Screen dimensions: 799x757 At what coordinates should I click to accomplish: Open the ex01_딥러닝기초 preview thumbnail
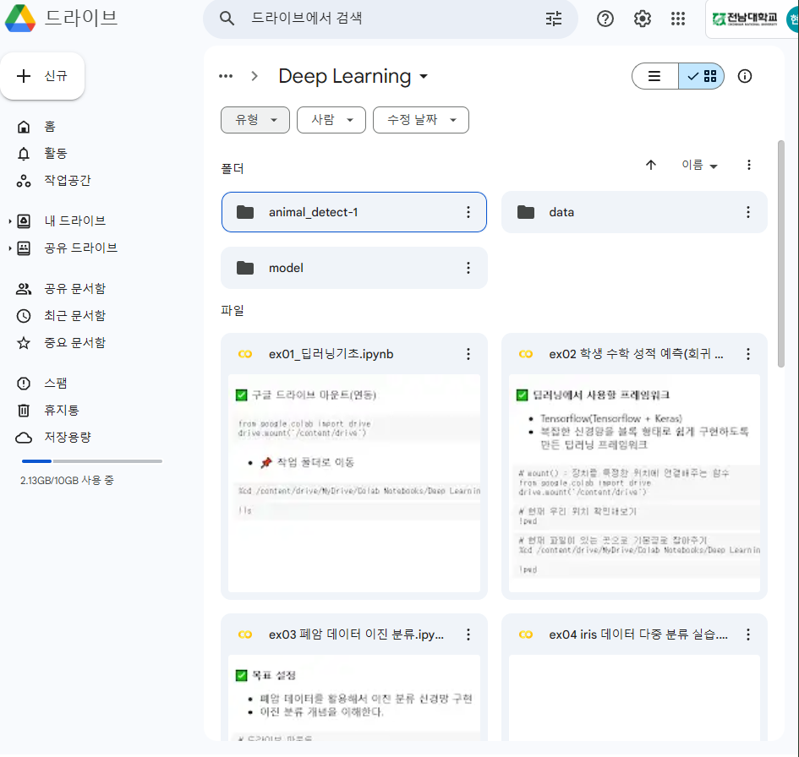(x=354, y=483)
